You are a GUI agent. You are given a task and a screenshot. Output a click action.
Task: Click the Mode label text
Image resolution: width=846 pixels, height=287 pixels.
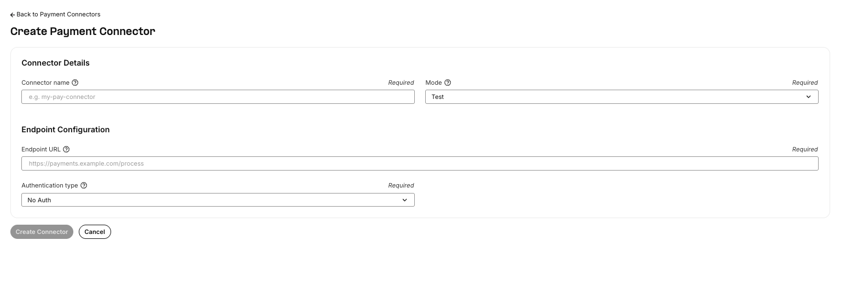click(433, 83)
